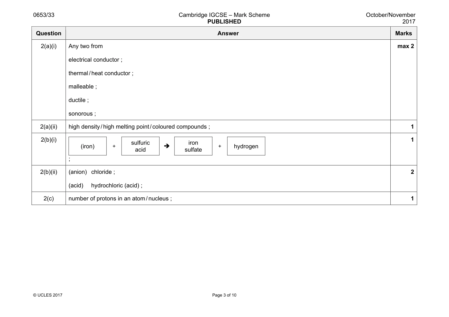The image size is (449, 317).
Task: Select question number '2(a)(ii)'
Action: pyautogui.click(x=49, y=127)
